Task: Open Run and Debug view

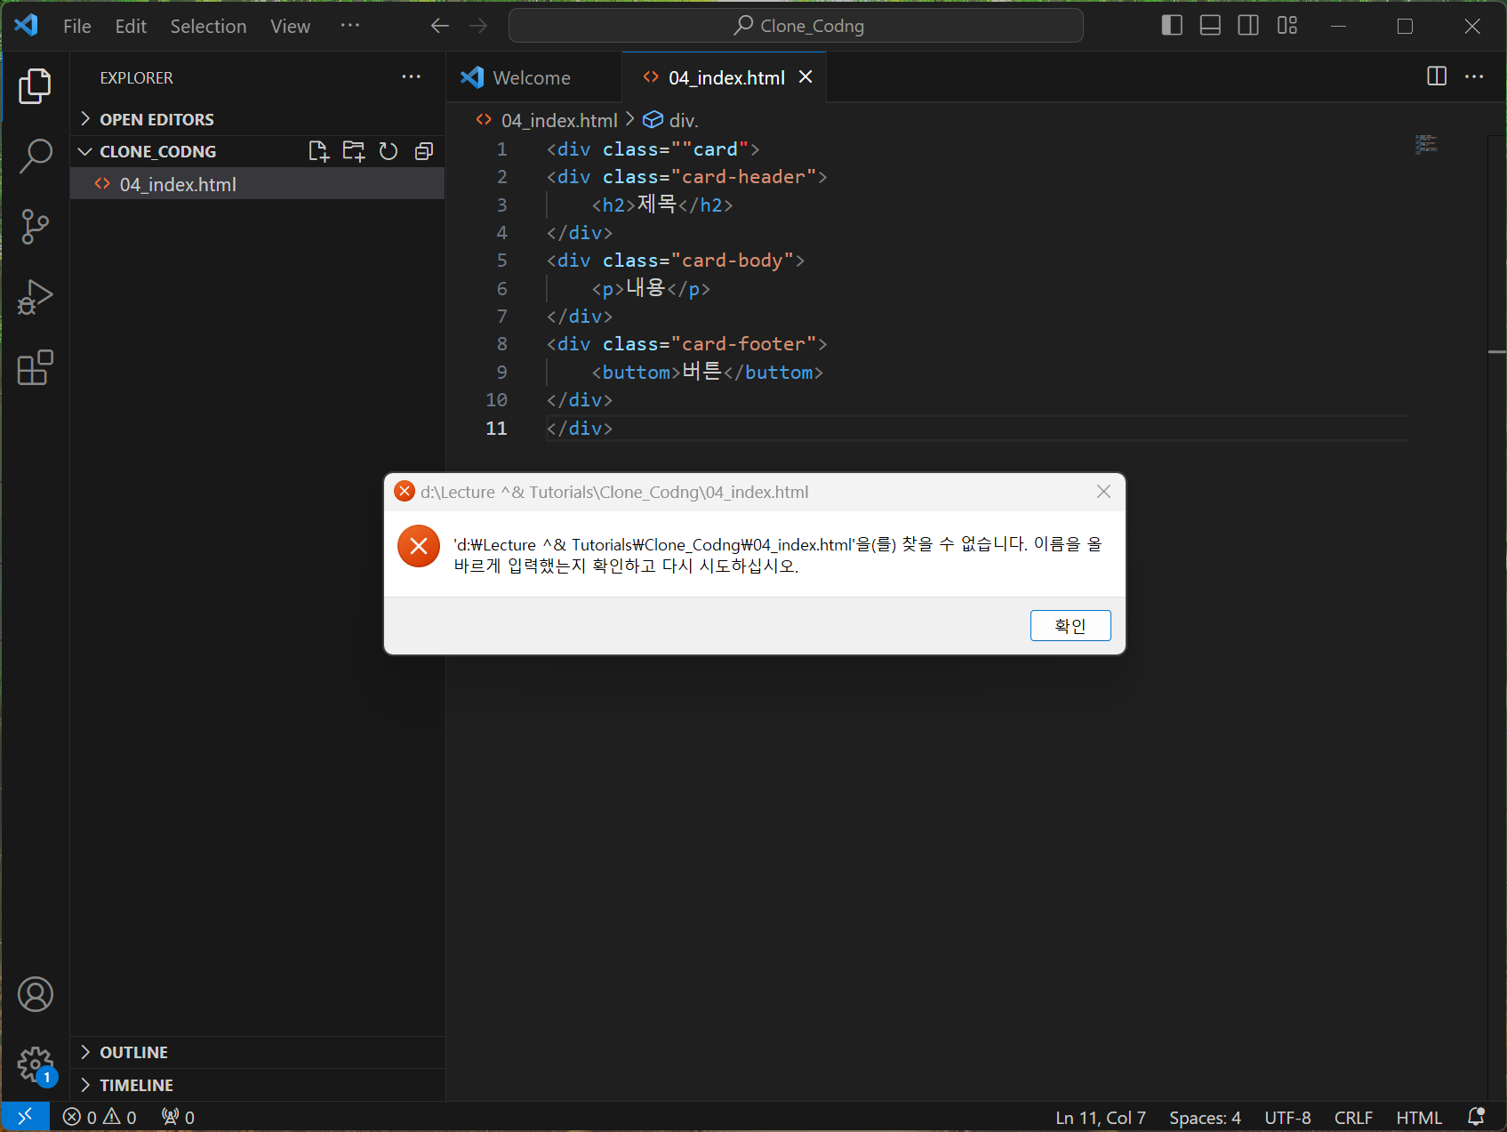Action: coord(35,297)
